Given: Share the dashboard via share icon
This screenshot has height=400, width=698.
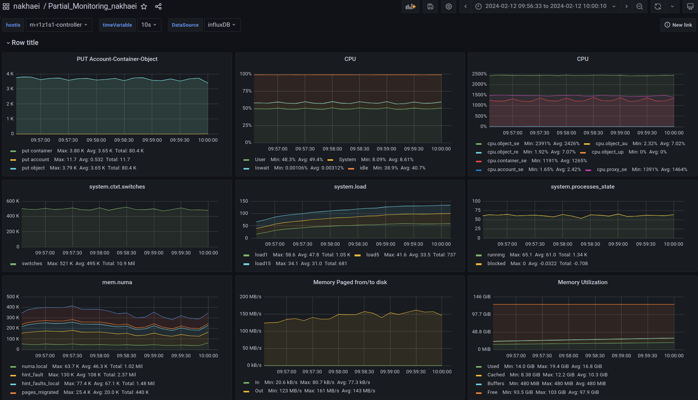Looking at the screenshot, I should click(x=158, y=6).
